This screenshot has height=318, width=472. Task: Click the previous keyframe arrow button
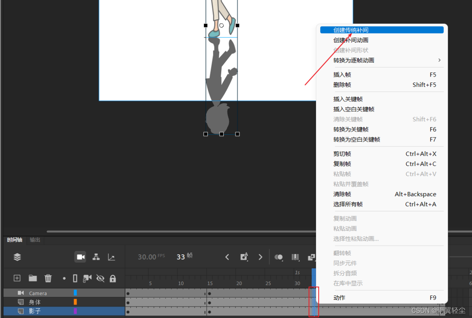(227, 257)
